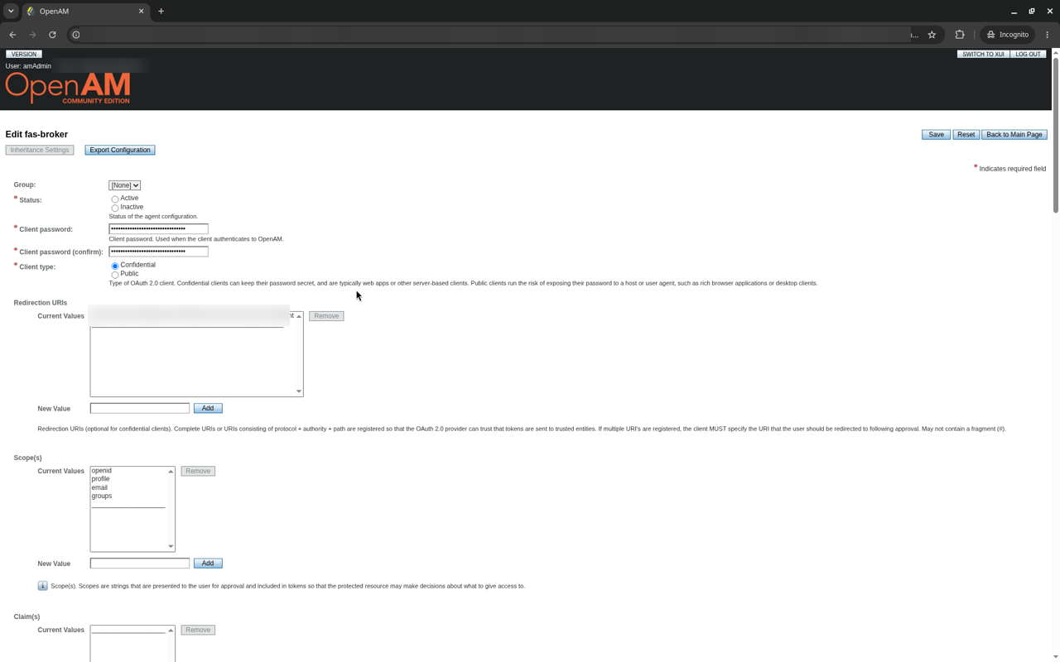Click Inheritance Settings button
This screenshot has width=1060, height=662.
40,150
